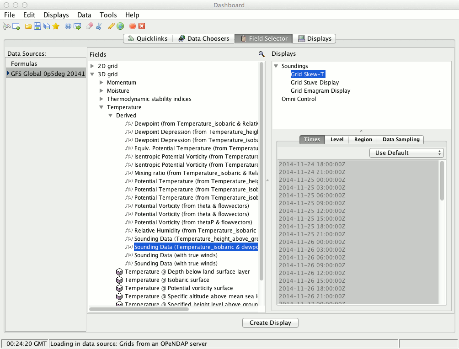Collapse the 3D grid tree node
459x349 pixels.
tap(92, 74)
